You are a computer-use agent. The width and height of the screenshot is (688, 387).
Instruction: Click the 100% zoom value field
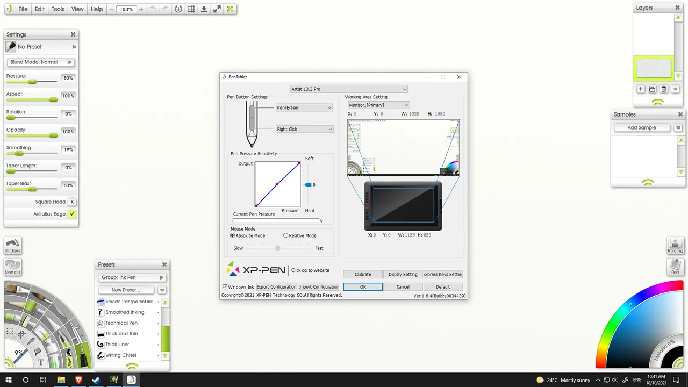pos(126,9)
